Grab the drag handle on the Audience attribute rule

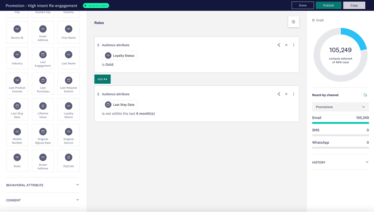click(x=98, y=45)
